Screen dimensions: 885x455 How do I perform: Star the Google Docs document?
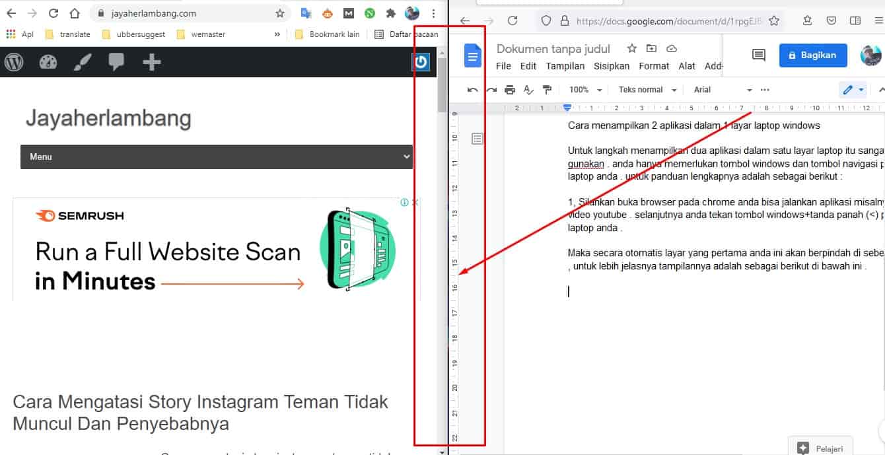pyautogui.click(x=632, y=49)
